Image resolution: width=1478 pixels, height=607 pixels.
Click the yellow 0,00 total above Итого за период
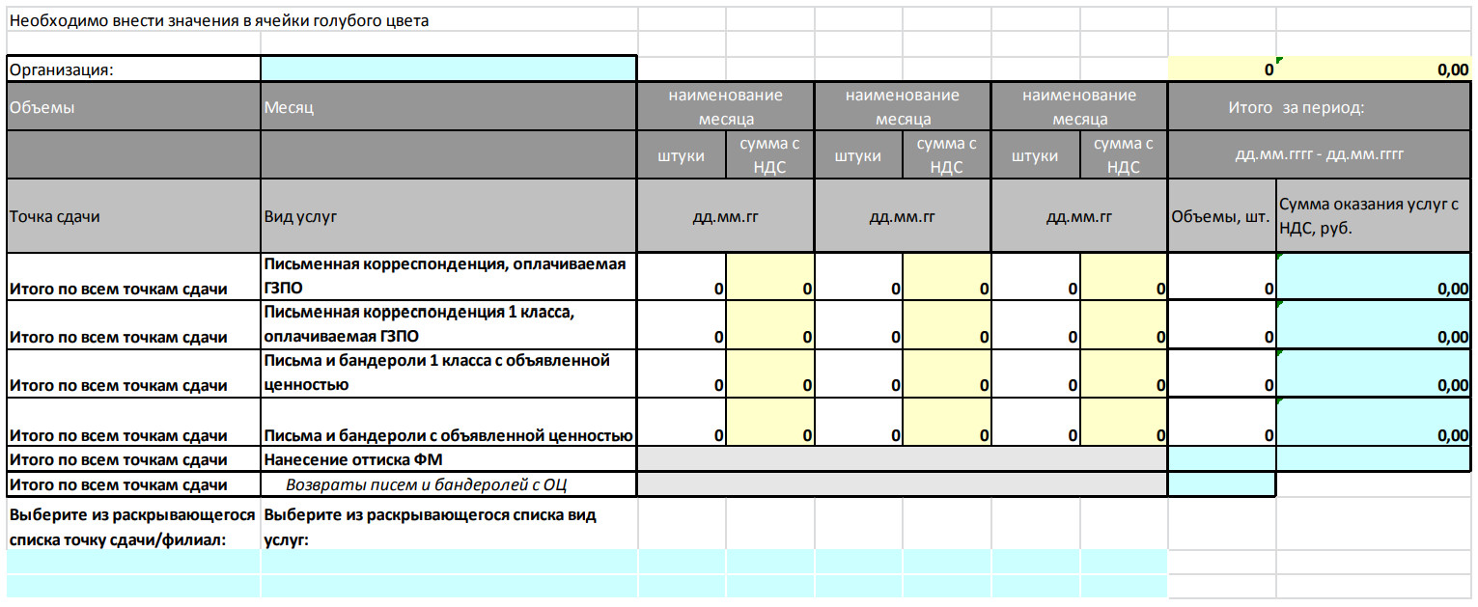tap(1374, 69)
